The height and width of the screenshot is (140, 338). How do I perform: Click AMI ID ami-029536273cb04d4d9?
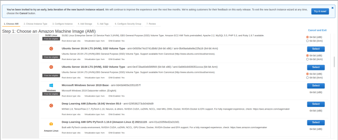pyautogui.click(x=138, y=103)
